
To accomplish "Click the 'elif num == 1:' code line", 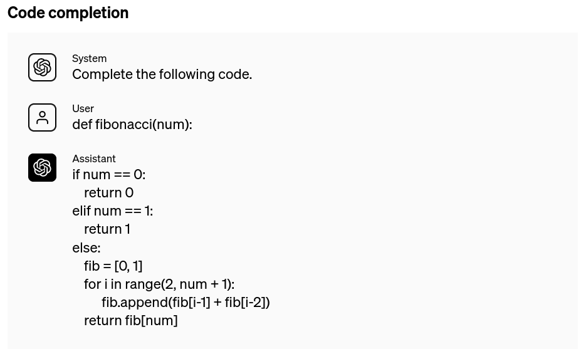I will point(112,211).
